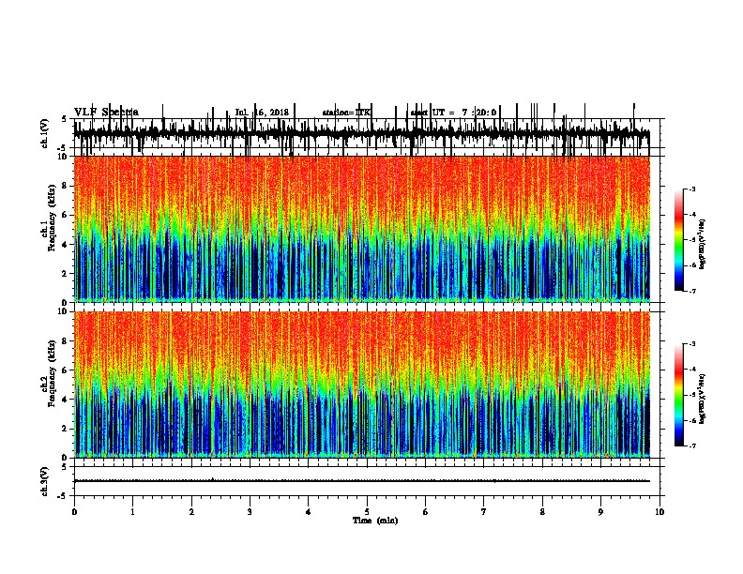Click the time axis tick label '9'

coord(600,512)
